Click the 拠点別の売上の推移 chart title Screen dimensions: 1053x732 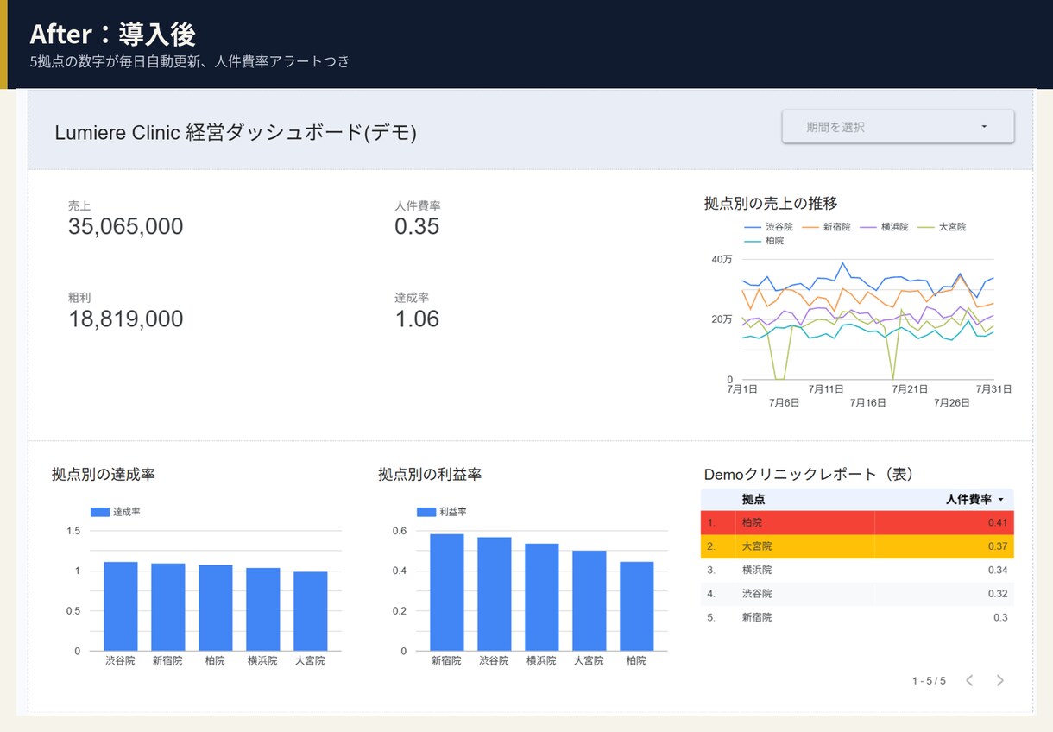[771, 204]
